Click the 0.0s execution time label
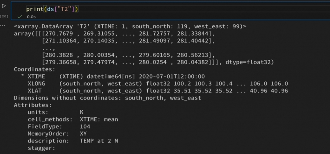Screen dimensions: 330x154 [x=31, y=17]
